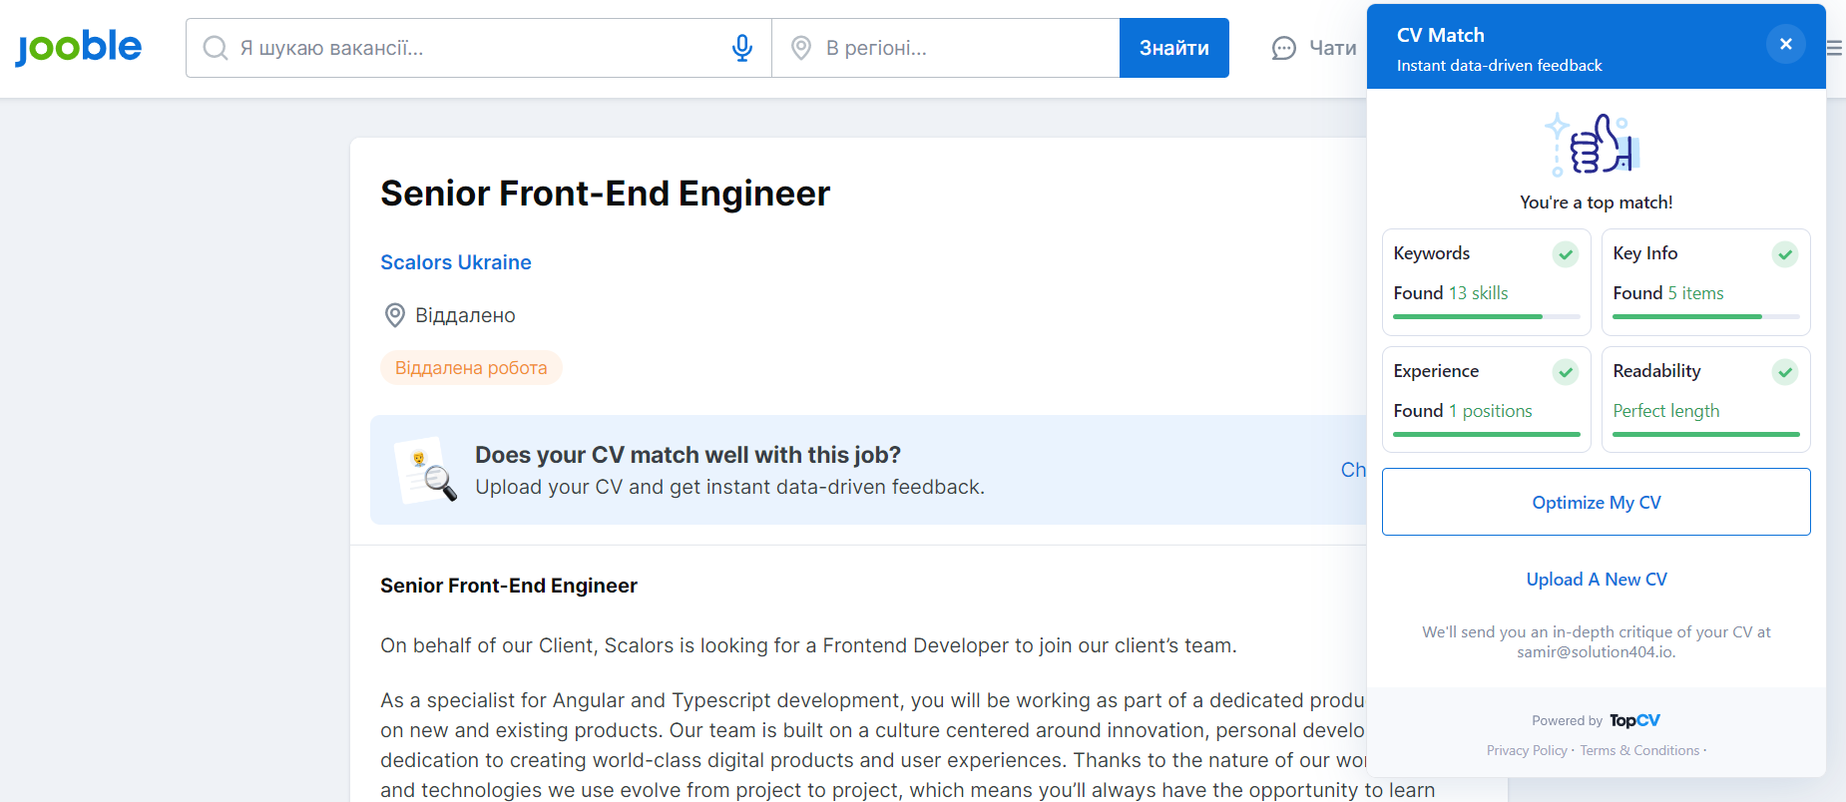This screenshot has width=1846, height=802.
Task: Click the Keywords green checkmark icon
Action: 1566,254
